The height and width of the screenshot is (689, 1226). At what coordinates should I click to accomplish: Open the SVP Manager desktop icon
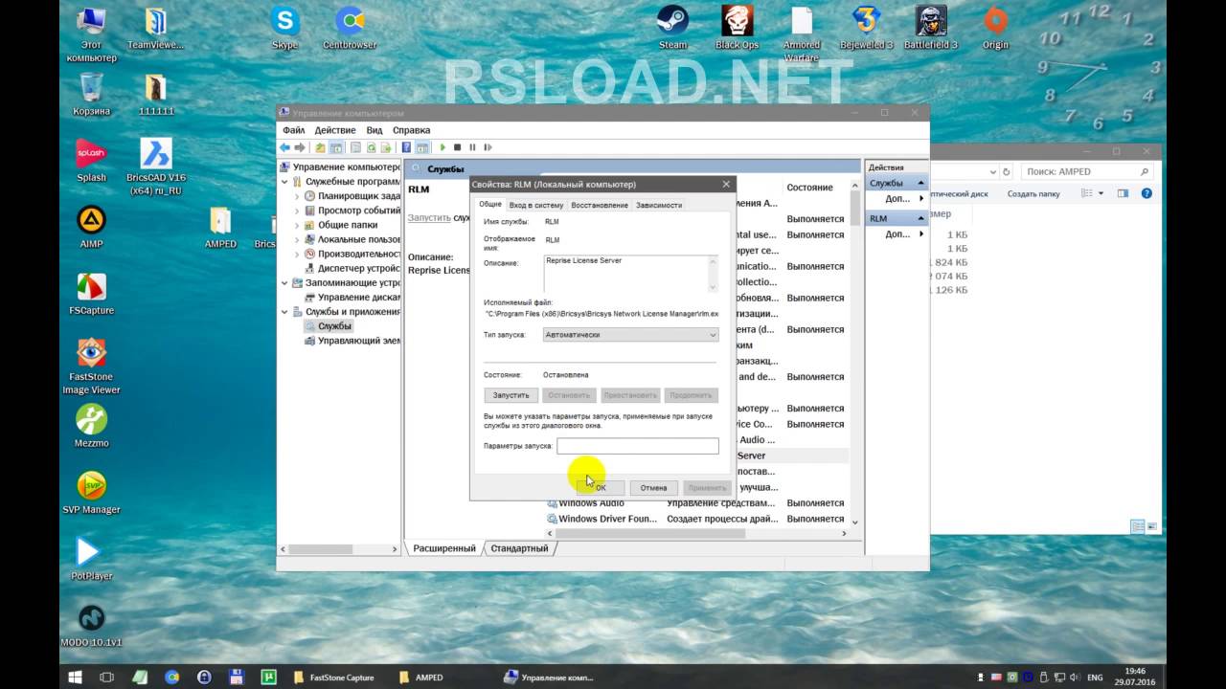pyautogui.click(x=91, y=492)
